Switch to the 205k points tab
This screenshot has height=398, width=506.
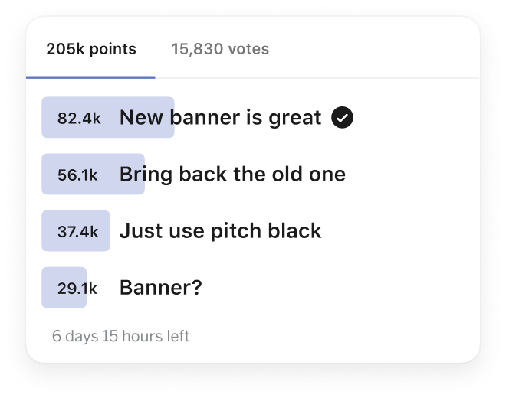point(91,50)
